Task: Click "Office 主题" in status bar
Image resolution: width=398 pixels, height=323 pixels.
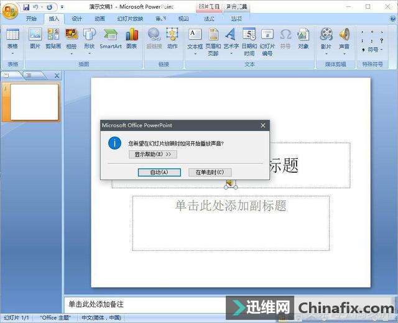Action: (55, 317)
